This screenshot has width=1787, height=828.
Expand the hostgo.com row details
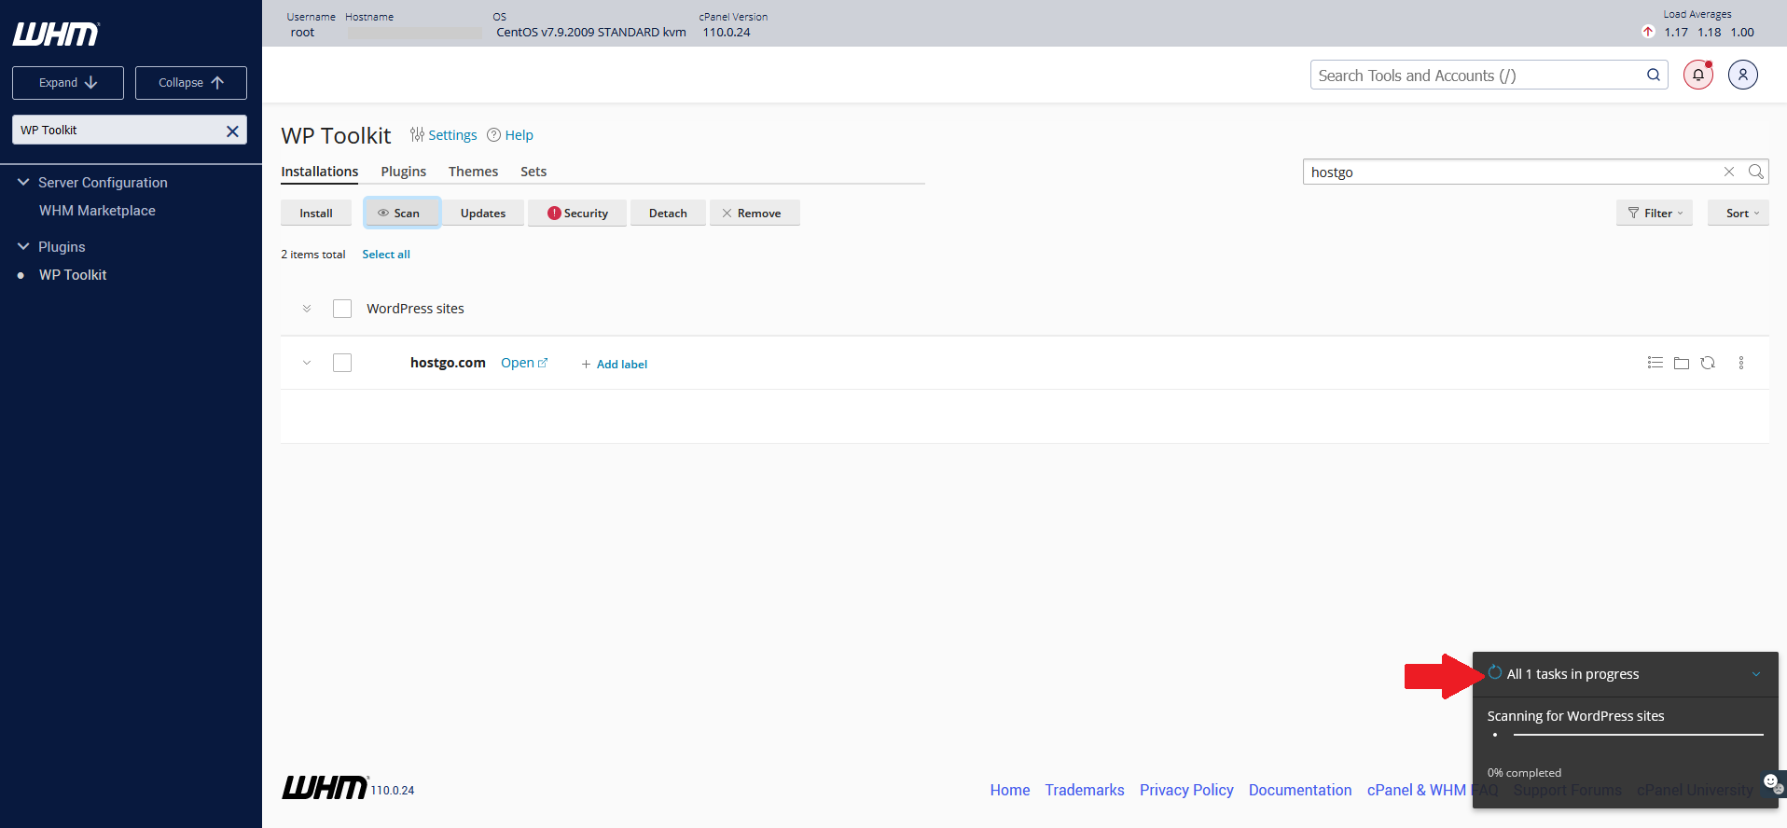coord(307,363)
